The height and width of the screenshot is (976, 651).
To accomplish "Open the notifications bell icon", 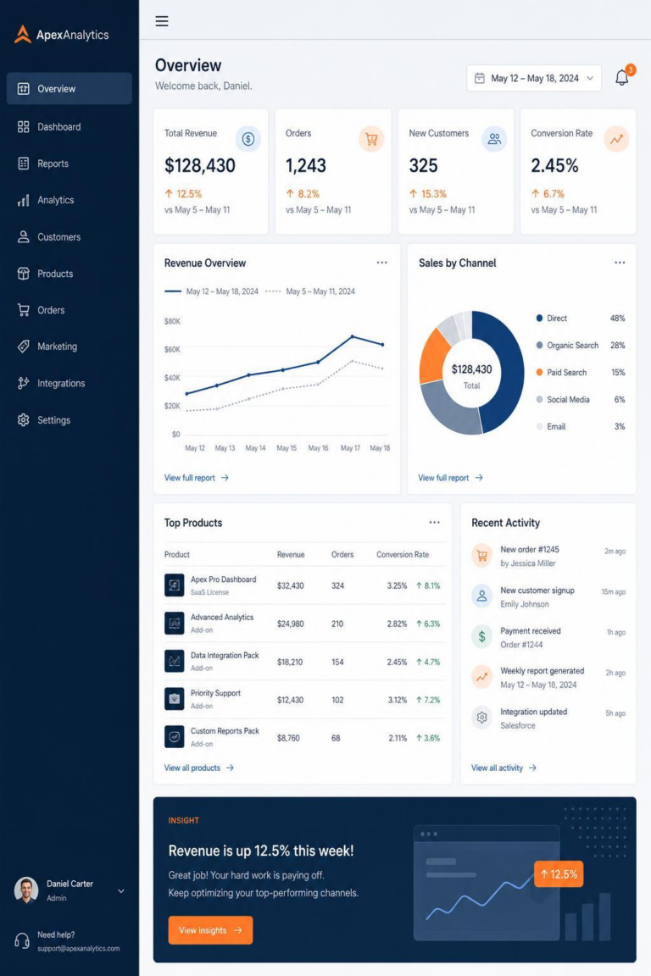I will [621, 77].
